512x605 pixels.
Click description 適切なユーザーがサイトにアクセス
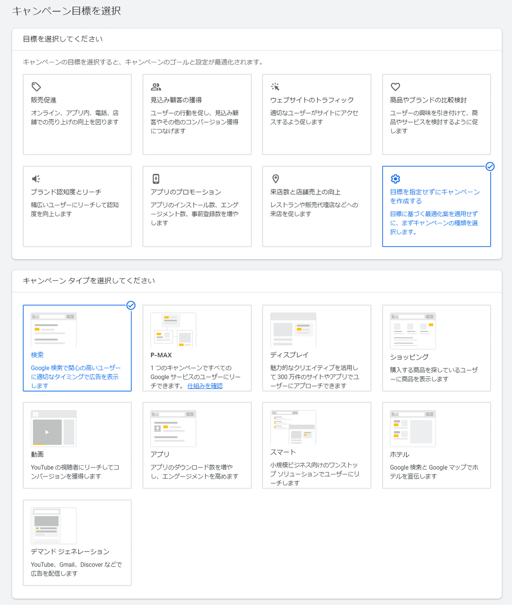314,117
